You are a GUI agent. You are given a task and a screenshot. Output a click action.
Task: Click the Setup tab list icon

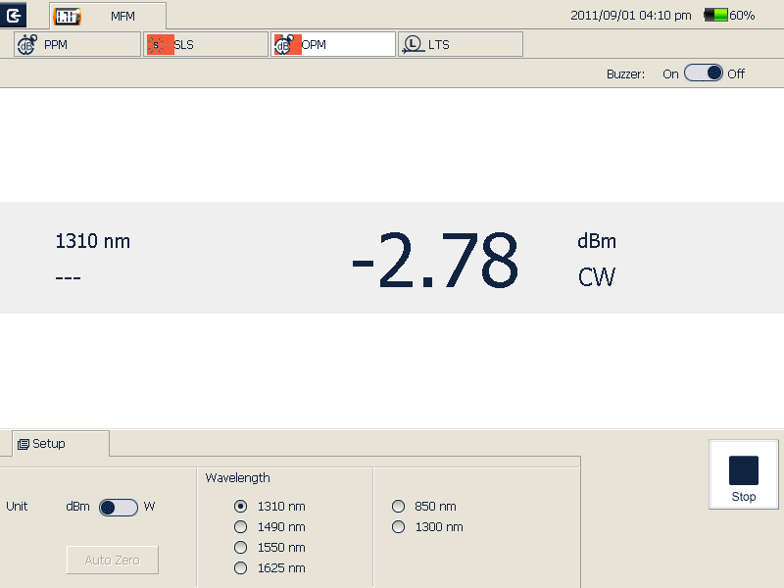click(x=24, y=444)
